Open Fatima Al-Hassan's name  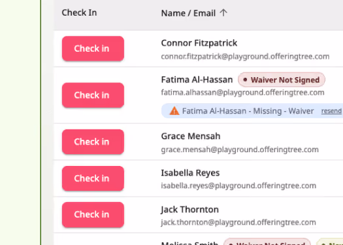point(197,80)
